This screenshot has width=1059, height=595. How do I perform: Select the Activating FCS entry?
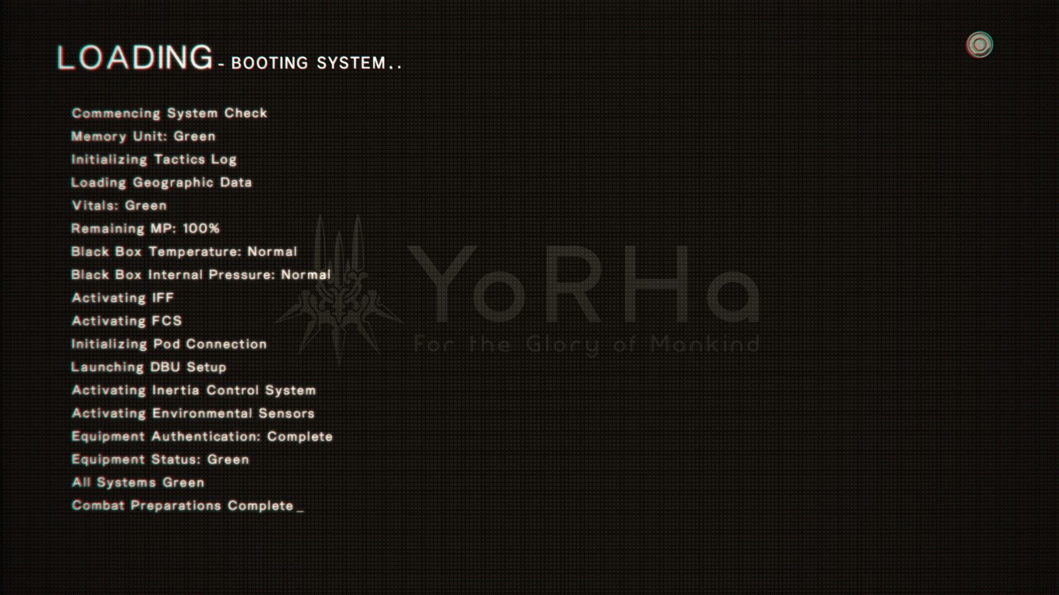[127, 321]
